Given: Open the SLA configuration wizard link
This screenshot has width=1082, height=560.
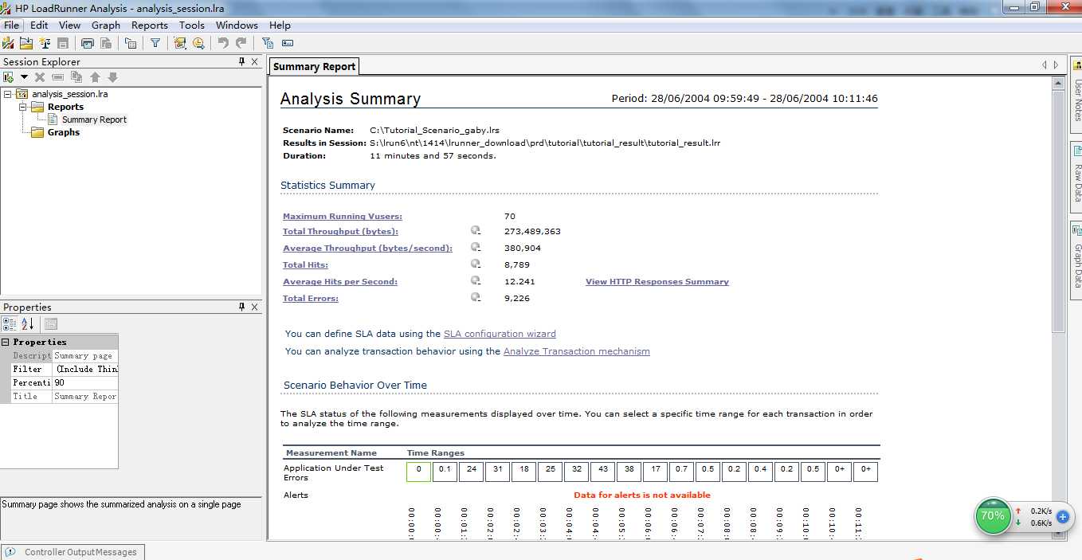Looking at the screenshot, I should click(500, 334).
